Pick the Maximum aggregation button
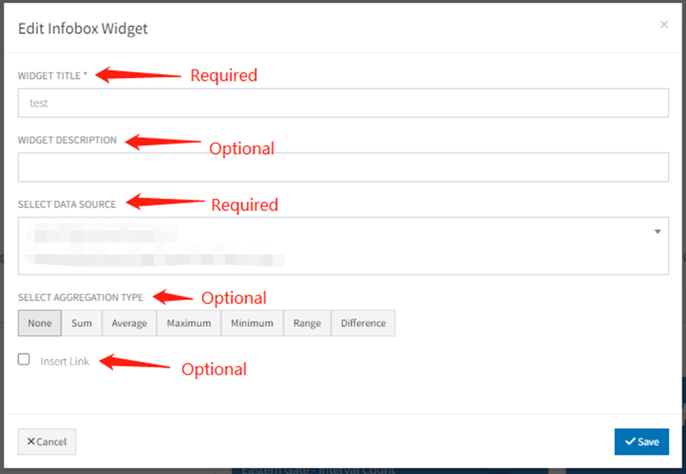 (x=189, y=323)
